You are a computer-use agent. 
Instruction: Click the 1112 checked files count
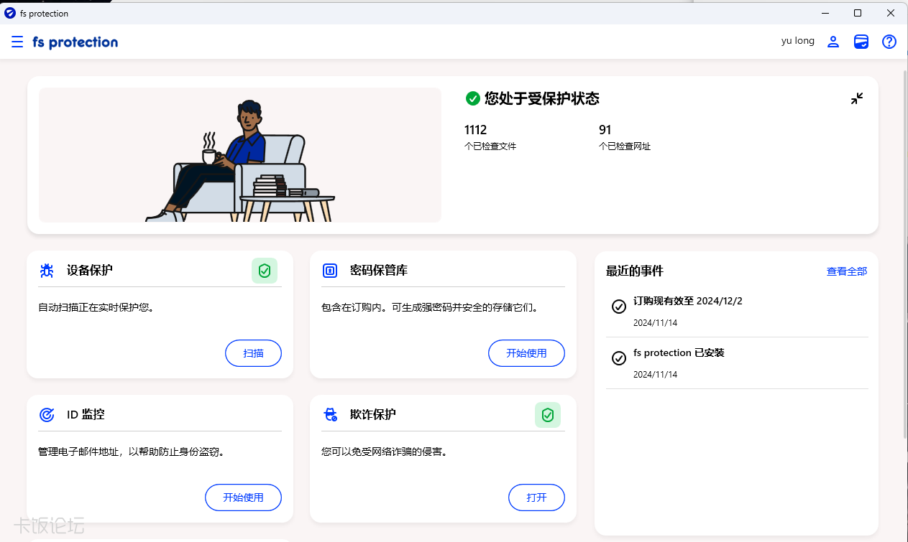[476, 130]
